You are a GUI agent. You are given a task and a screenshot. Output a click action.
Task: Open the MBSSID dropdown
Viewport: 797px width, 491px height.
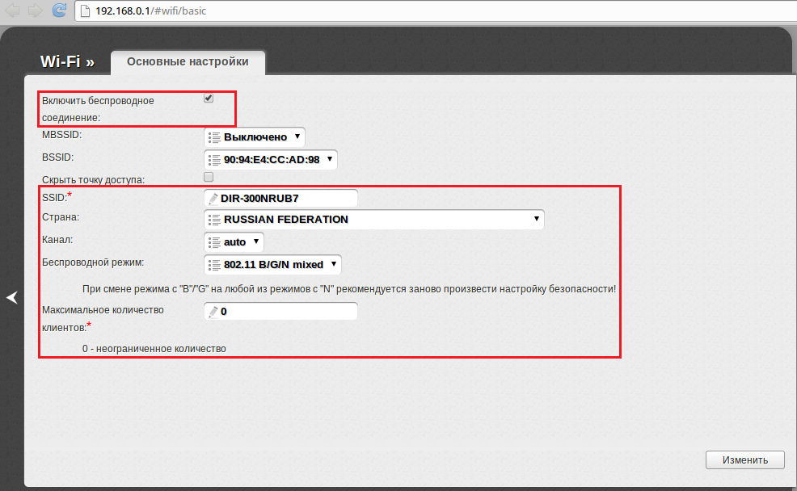pos(255,137)
